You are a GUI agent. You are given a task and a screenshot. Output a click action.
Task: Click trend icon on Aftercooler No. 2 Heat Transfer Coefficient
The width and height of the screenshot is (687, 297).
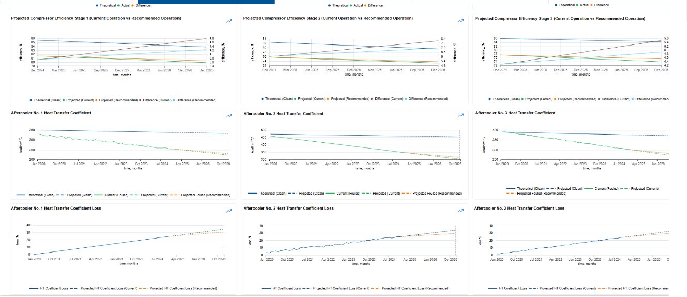click(x=460, y=116)
